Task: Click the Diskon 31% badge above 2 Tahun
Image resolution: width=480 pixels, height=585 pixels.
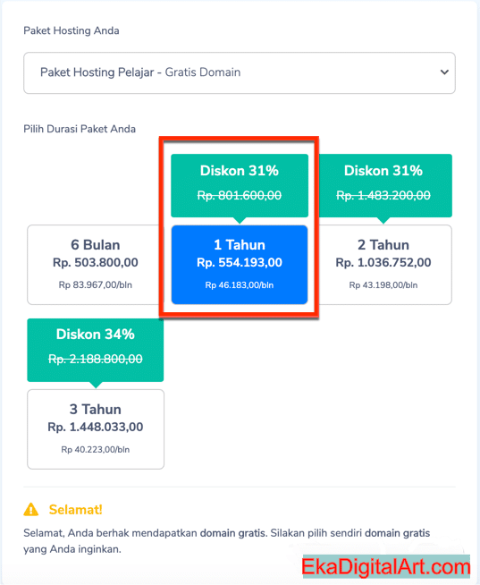Action: pyautogui.click(x=383, y=185)
